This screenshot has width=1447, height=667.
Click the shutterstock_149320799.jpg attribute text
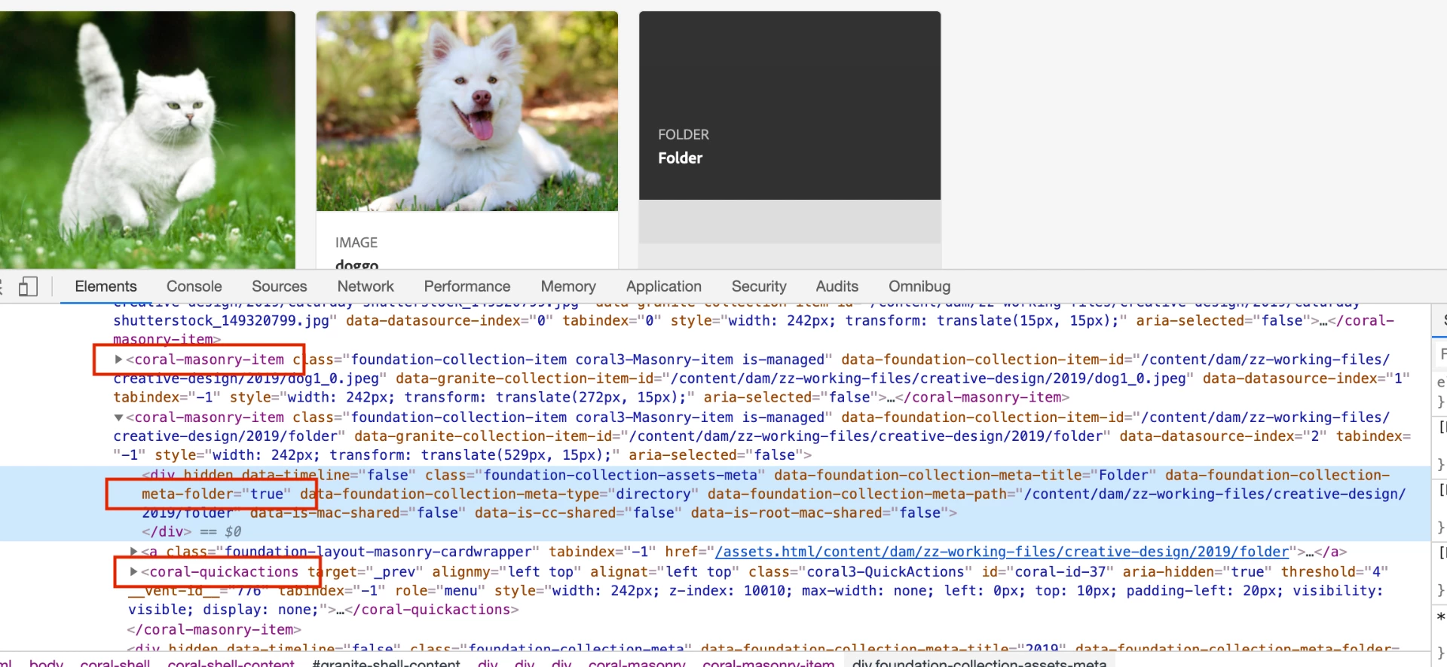click(x=222, y=321)
